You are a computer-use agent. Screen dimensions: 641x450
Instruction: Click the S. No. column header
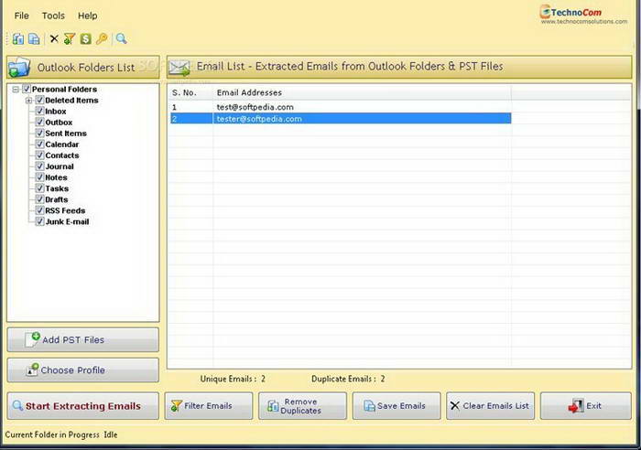(x=191, y=92)
